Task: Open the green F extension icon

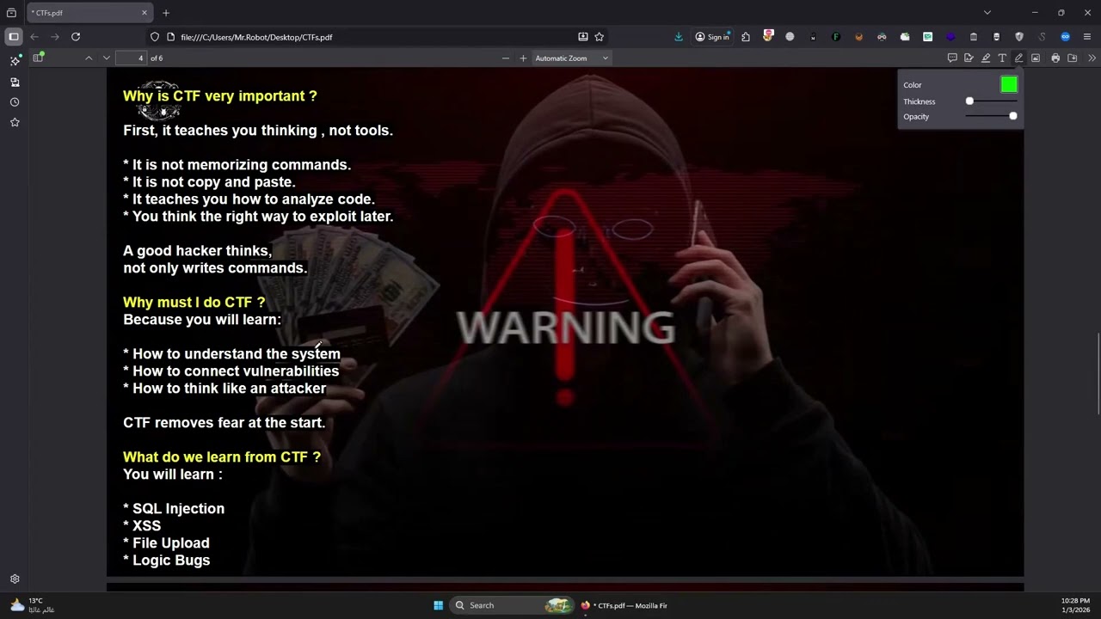Action: 836,37
